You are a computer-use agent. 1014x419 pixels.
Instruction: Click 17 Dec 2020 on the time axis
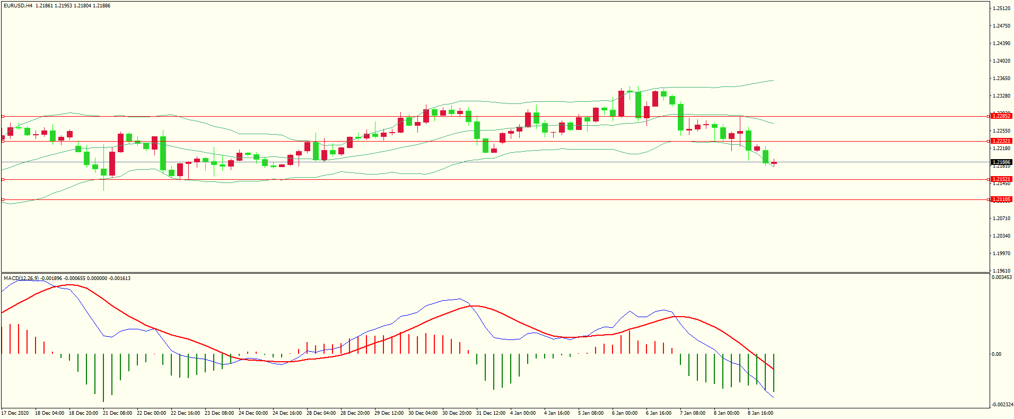(15, 413)
